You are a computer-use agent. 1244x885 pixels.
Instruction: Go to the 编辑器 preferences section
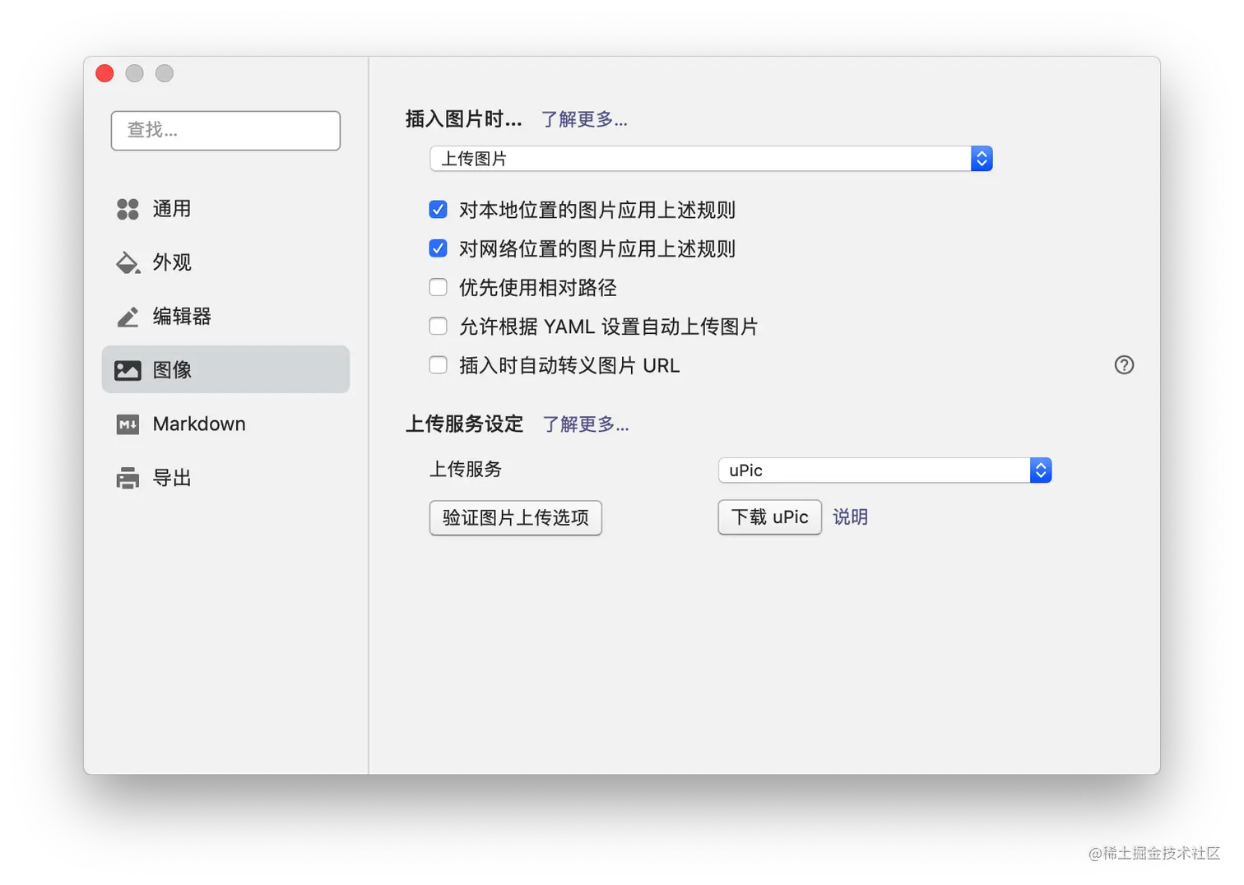point(225,317)
